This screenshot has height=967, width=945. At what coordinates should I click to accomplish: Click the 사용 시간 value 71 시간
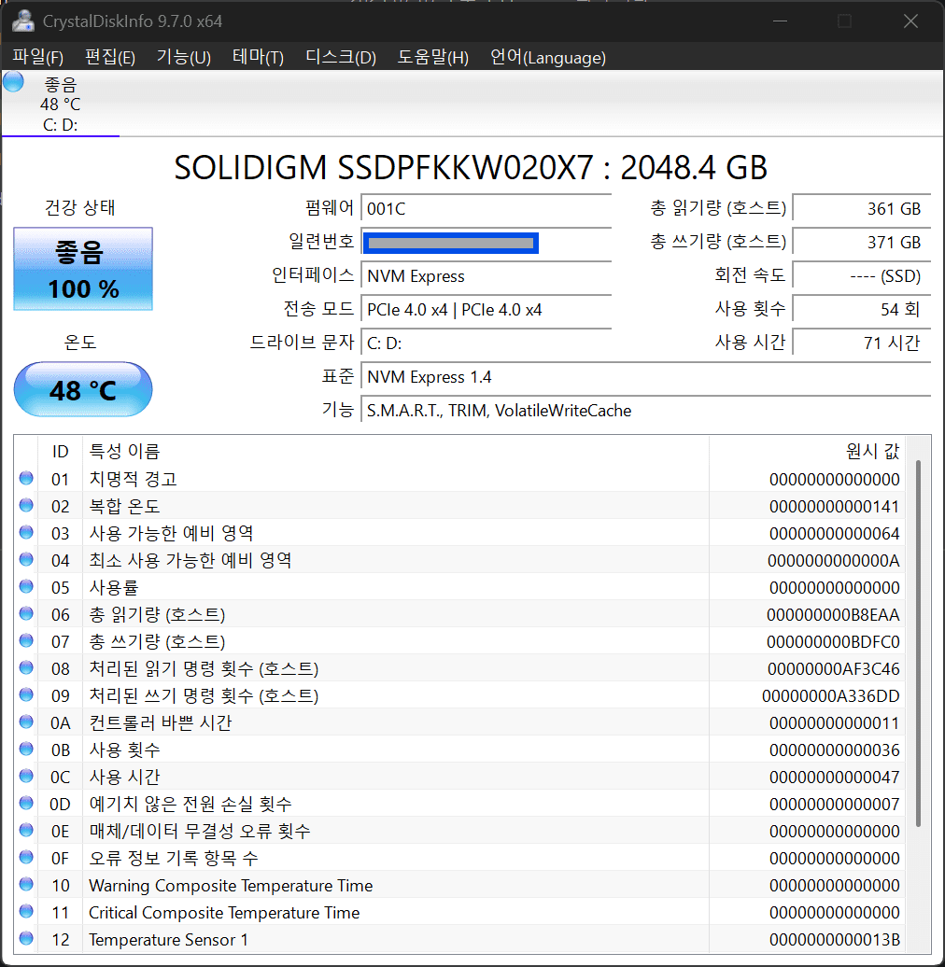coord(862,343)
